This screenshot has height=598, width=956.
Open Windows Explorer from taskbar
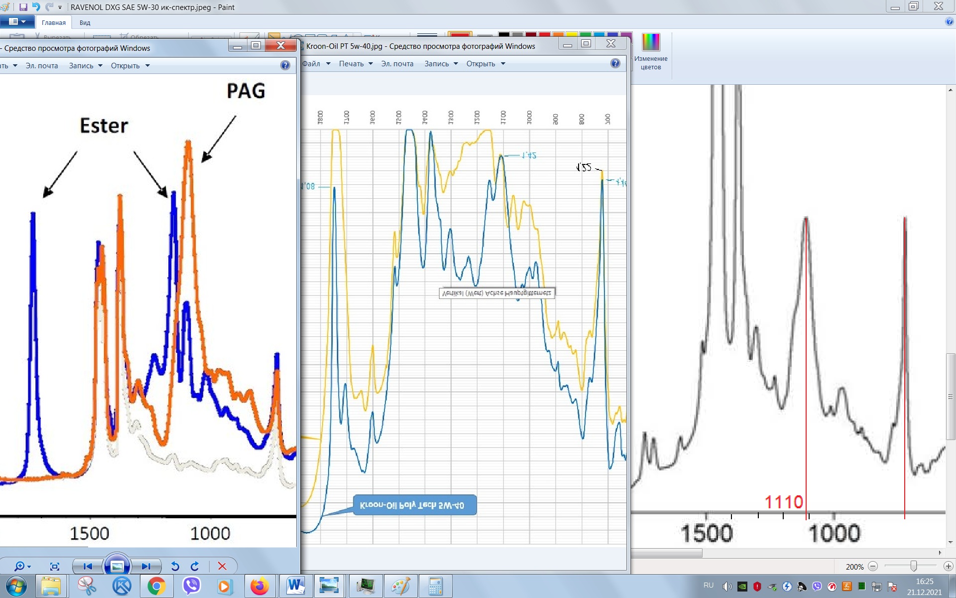tap(51, 586)
